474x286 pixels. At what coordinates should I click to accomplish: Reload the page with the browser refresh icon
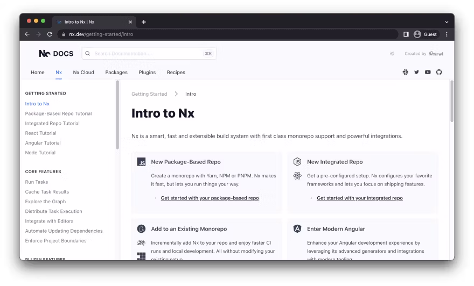pos(50,34)
